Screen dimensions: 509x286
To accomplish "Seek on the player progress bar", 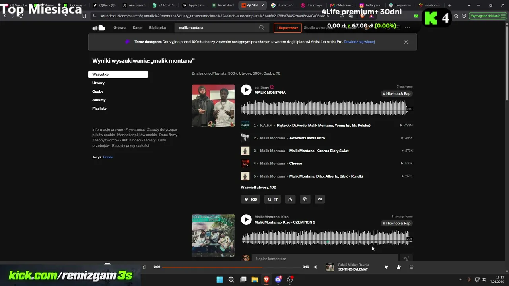I will point(231,267).
